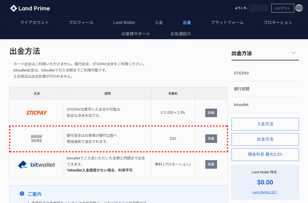Click the $30 fee cell
Screen dimensions: 308x203
[x=173, y=139]
